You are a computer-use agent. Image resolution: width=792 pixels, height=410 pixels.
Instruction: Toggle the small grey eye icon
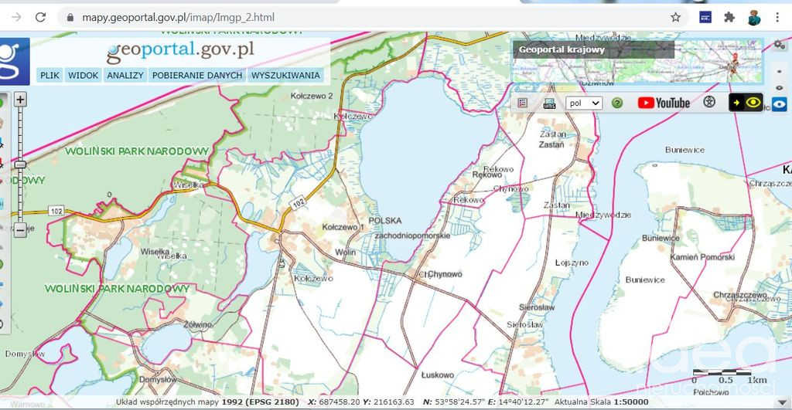tap(780, 88)
